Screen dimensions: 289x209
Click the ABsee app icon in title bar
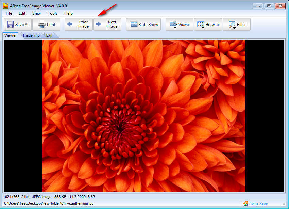(6, 6)
